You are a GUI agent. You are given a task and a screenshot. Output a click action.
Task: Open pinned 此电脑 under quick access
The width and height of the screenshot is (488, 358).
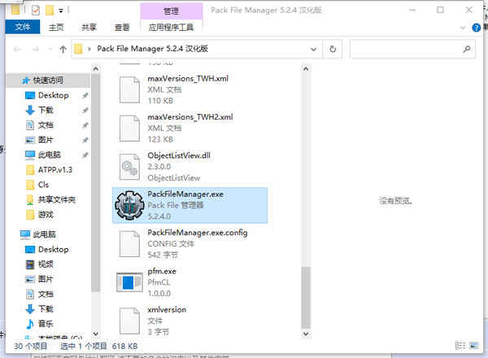49,155
